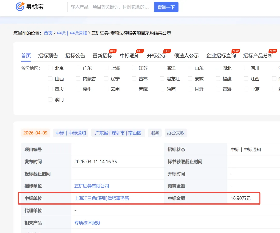Switch to the 候选人公示 tab
Viewport: 280px width, 233px height.
(x=186, y=56)
